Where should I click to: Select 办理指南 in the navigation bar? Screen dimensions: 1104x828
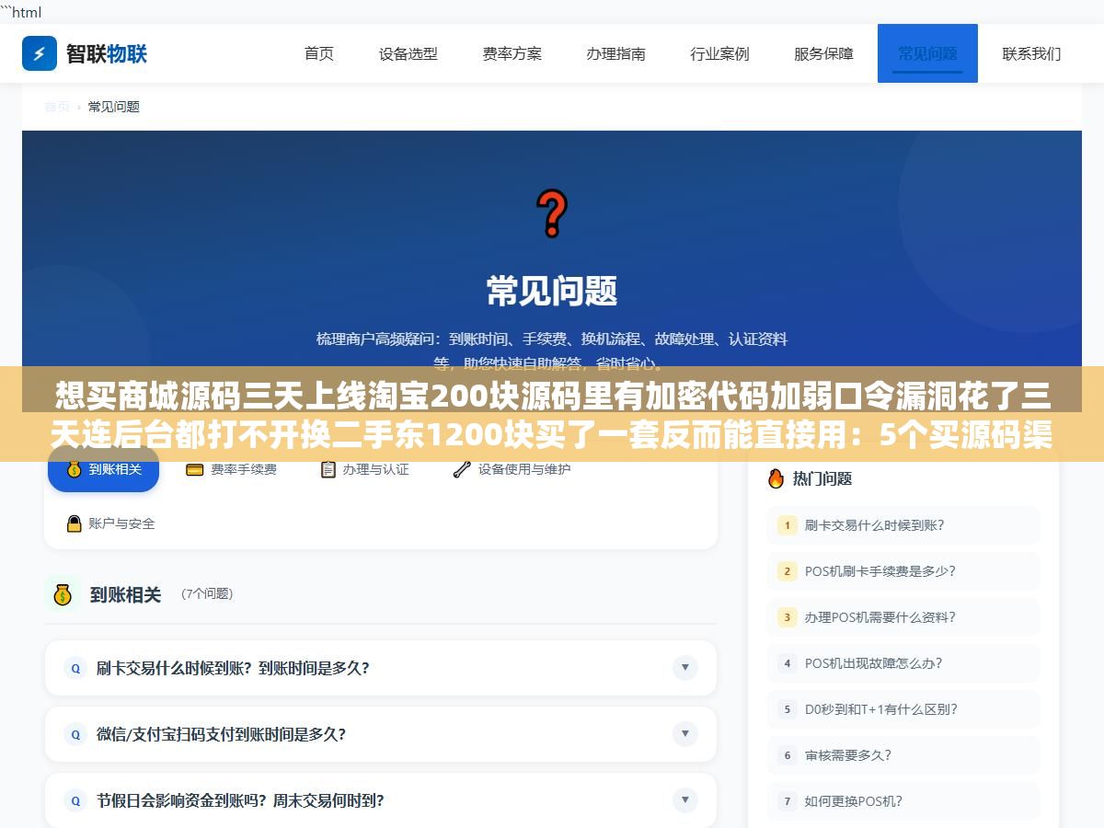coord(616,53)
